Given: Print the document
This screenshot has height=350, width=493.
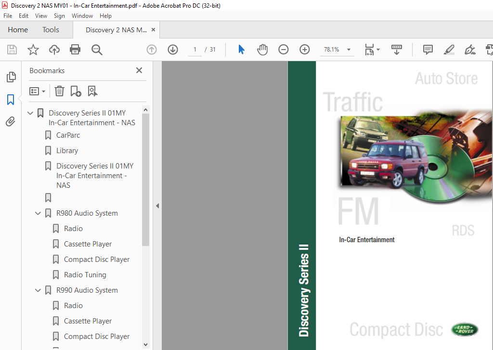Looking at the screenshot, I should 75,50.
